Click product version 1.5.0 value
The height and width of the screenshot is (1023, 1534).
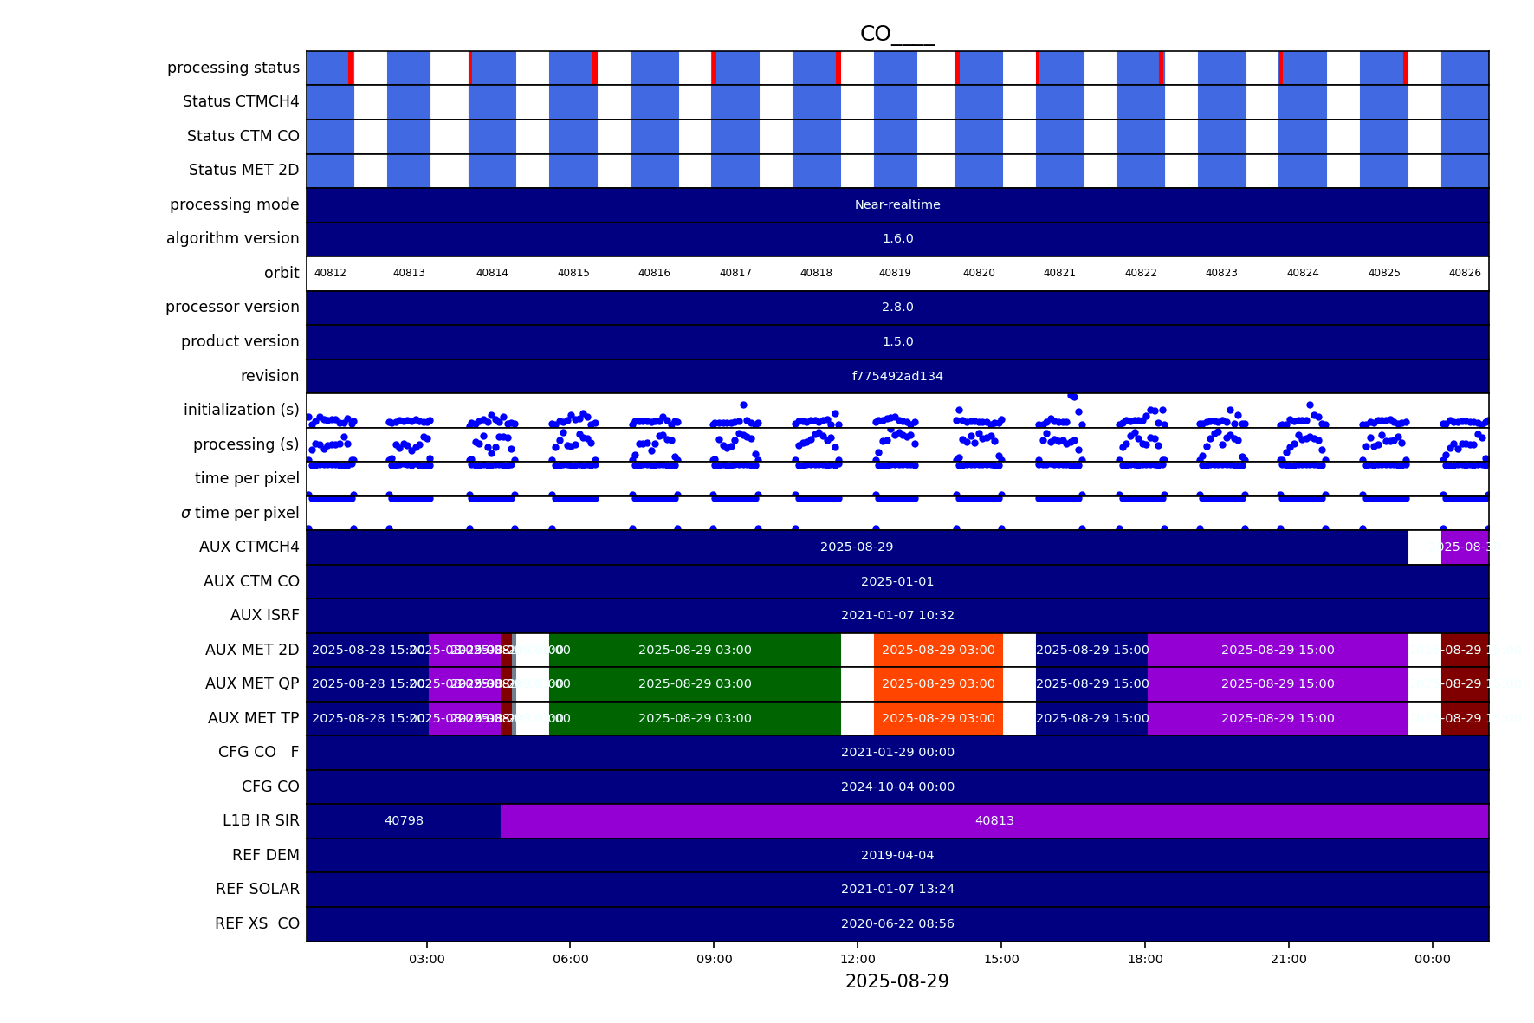point(897,341)
